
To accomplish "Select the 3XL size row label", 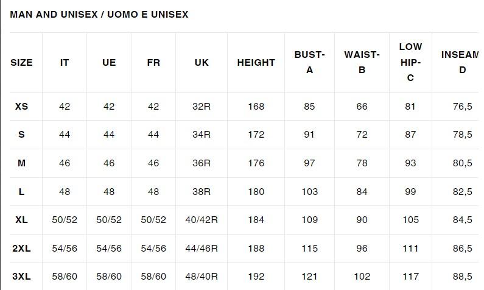I will (21, 277).
